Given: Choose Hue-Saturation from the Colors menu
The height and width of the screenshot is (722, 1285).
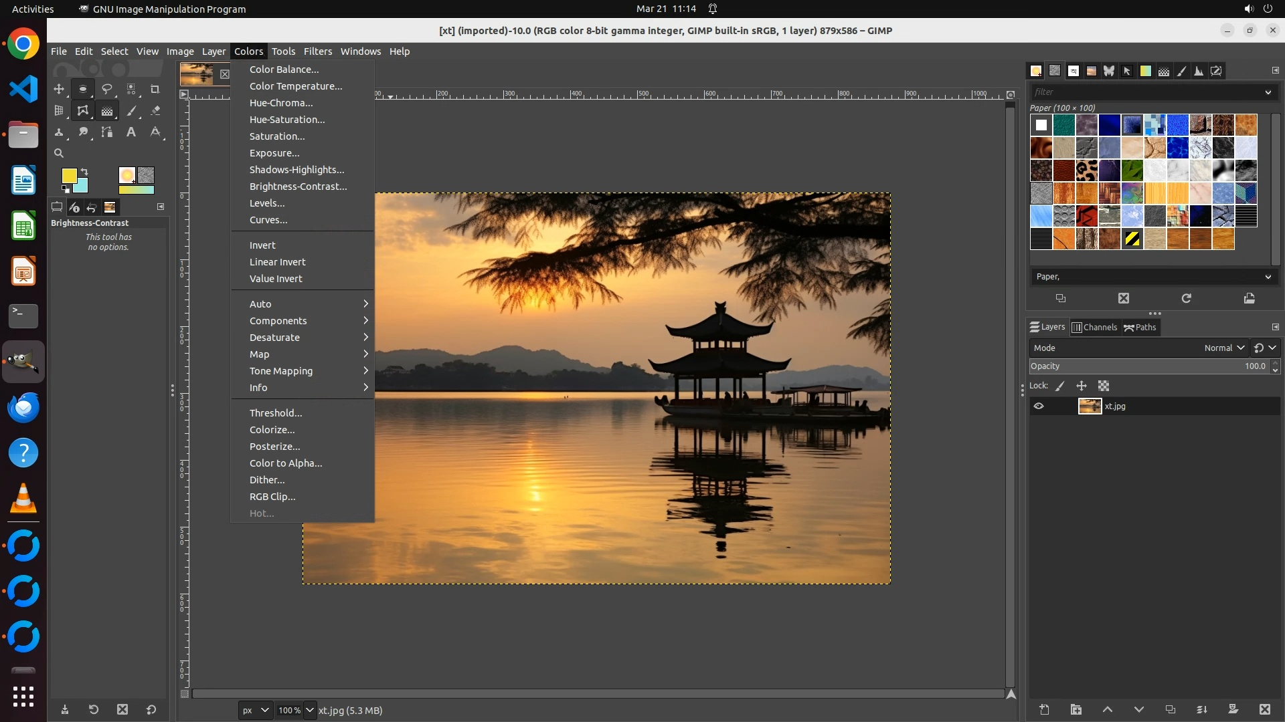Looking at the screenshot, I should pyautogui.click(x=287, y=120).
